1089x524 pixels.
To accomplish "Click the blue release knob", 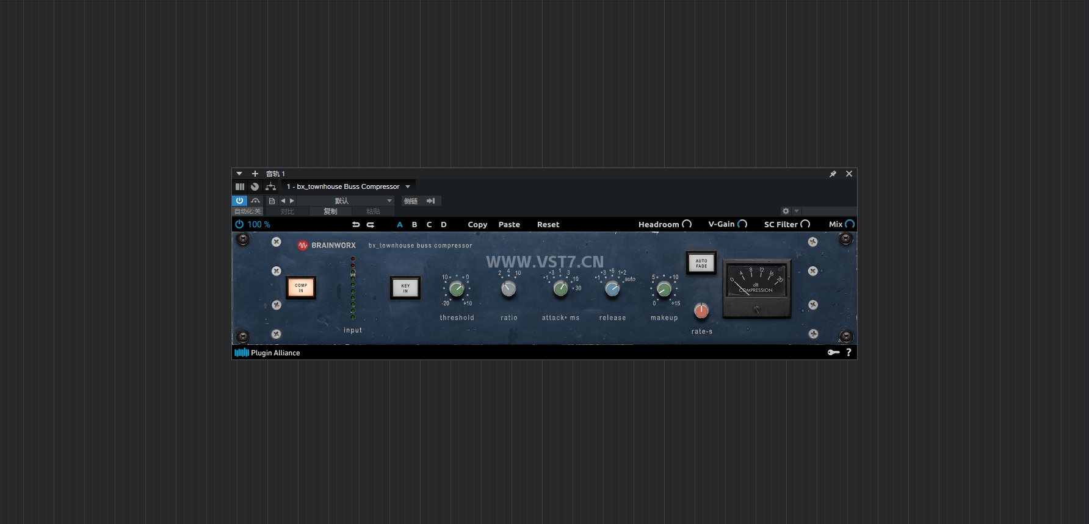I will pos(612,289).
